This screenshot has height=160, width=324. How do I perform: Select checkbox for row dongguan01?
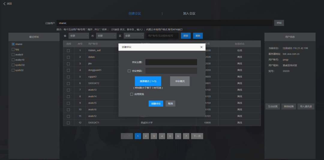tap(68, 70)
